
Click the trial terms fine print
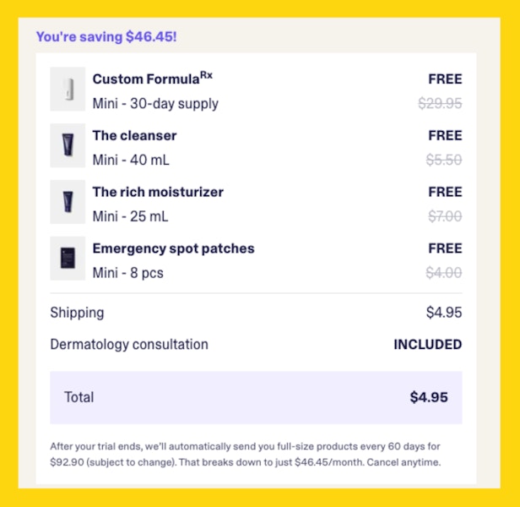pos(246,455)
